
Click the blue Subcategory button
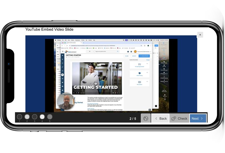(144, 56)
